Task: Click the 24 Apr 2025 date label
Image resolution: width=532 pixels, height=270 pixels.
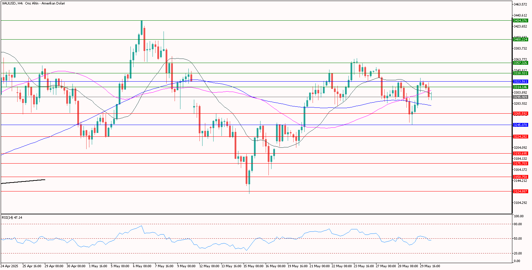Action: click(9, 266)
